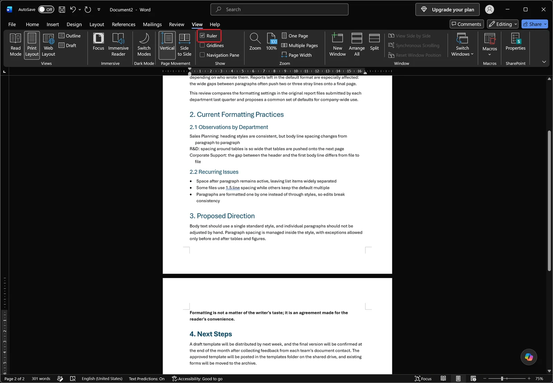553x383 pixels.
Task: Split the document window
Action: (374, 42)
